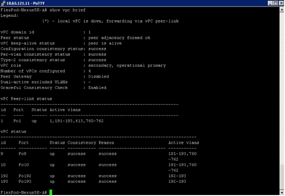Screen dimensions: 285x196
Task: Select the 'show vpc brief' command text
Action: click(x=68, y=10)
